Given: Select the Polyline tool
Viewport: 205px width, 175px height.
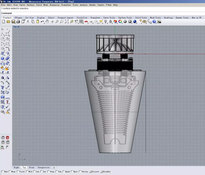Looking at the screenshot, I should click(3, 34).
